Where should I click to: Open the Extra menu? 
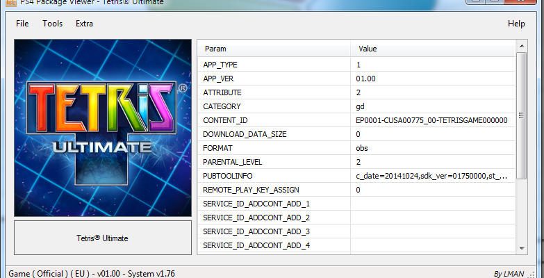84,24
